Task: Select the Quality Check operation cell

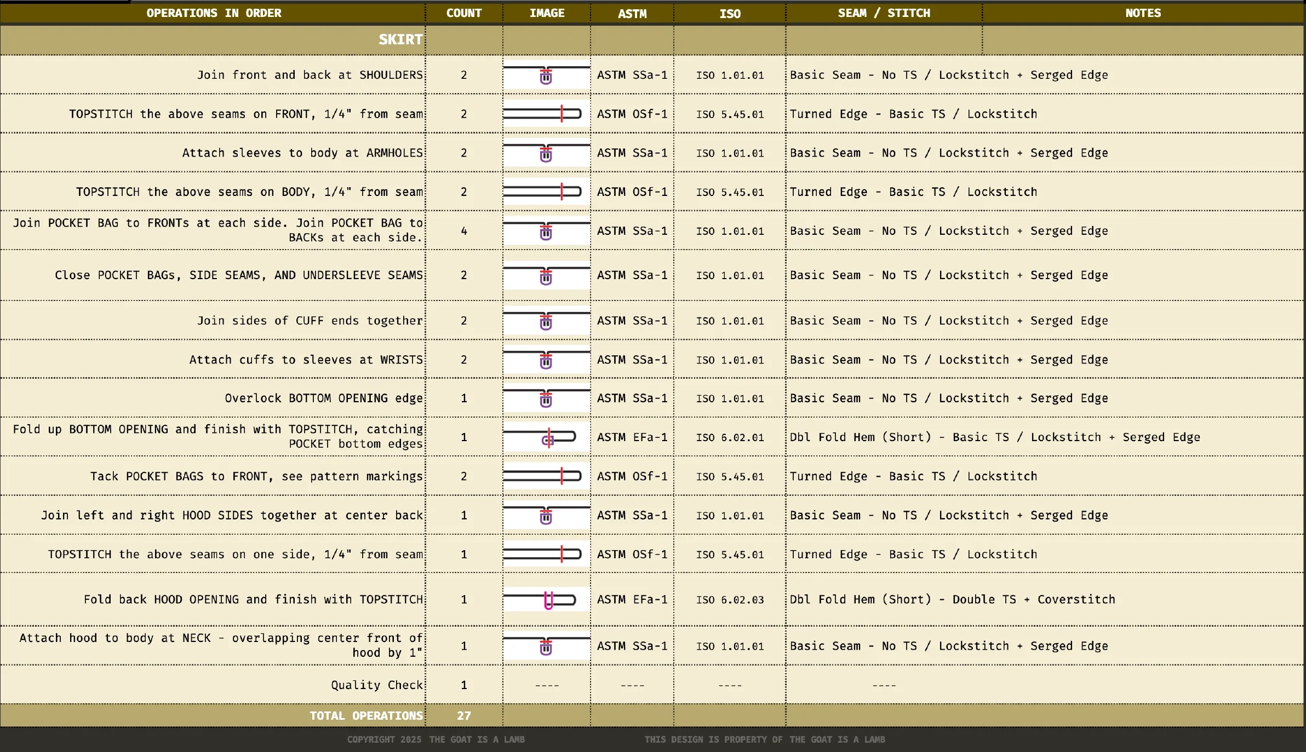Action: point(377,685)
